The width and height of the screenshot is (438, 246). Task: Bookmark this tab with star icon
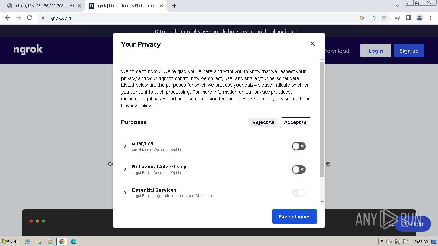pyautogui.click(x=384, y=18)
